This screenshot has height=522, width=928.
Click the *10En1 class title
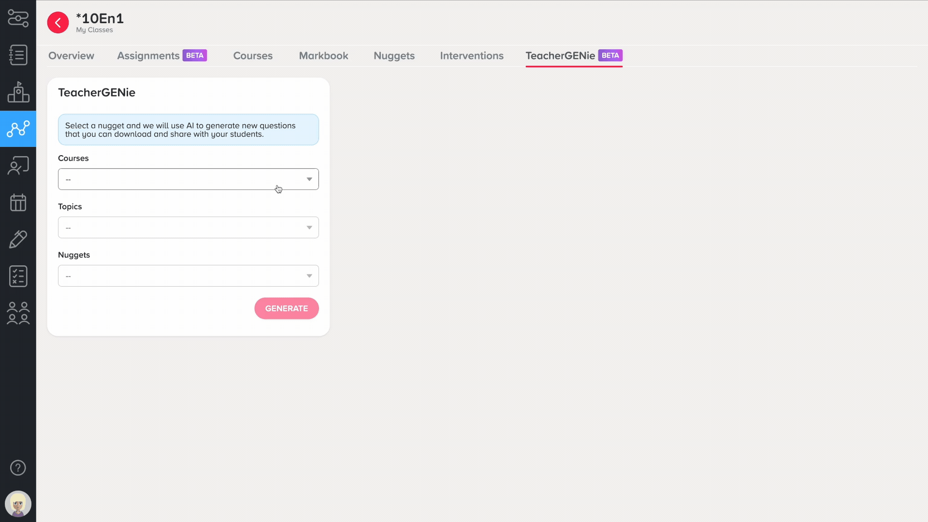point(100,18)
